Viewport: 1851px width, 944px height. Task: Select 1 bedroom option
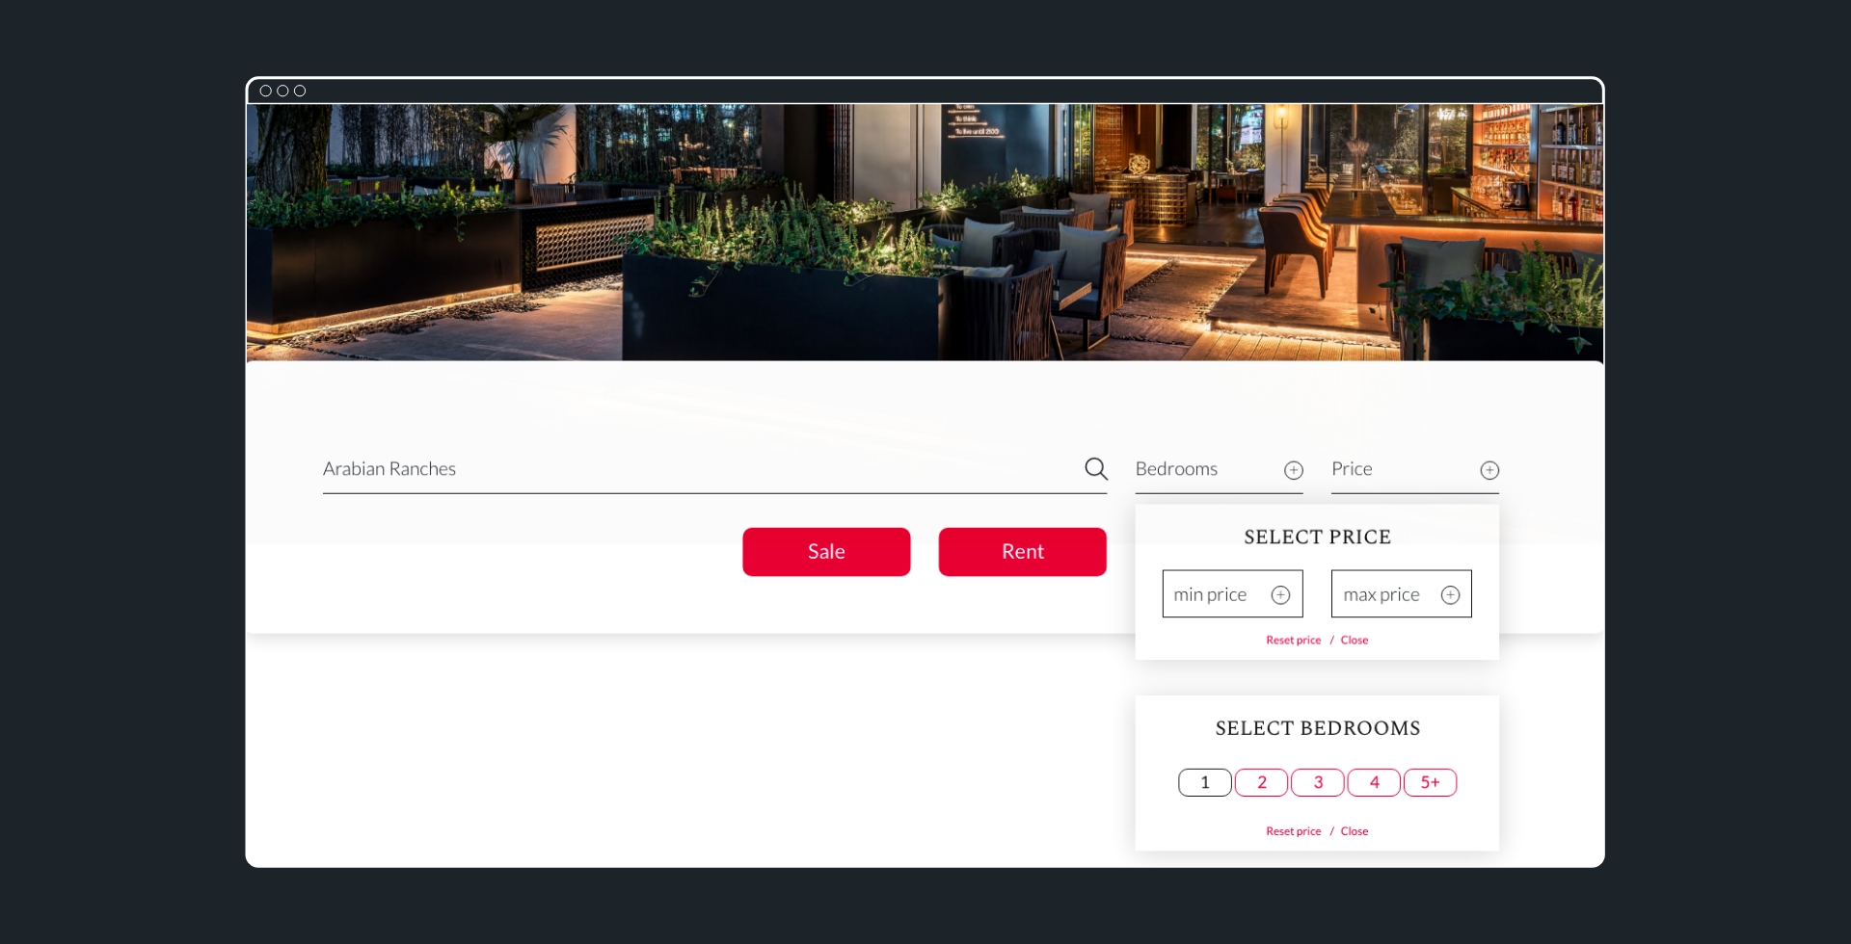click(1205, 782)
